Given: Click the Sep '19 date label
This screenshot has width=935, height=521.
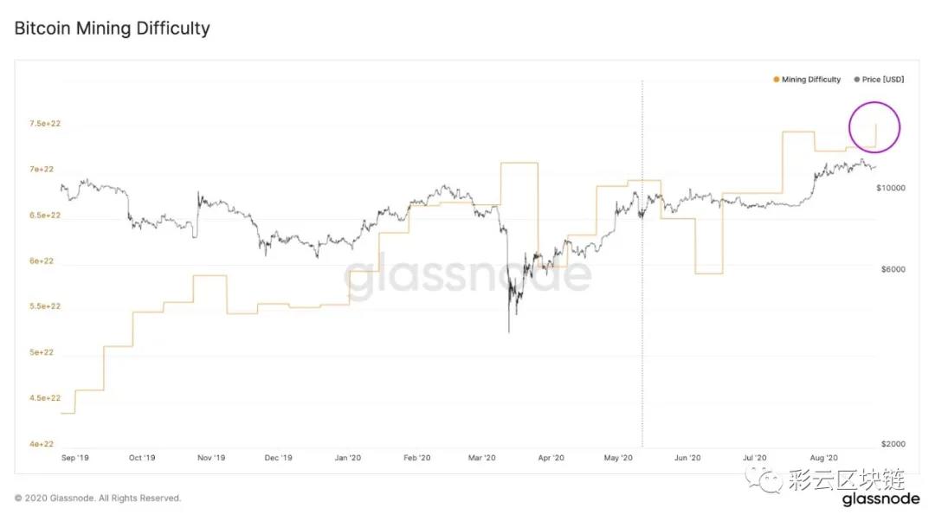Looking at the screenshot, I should tap(75, 458).
